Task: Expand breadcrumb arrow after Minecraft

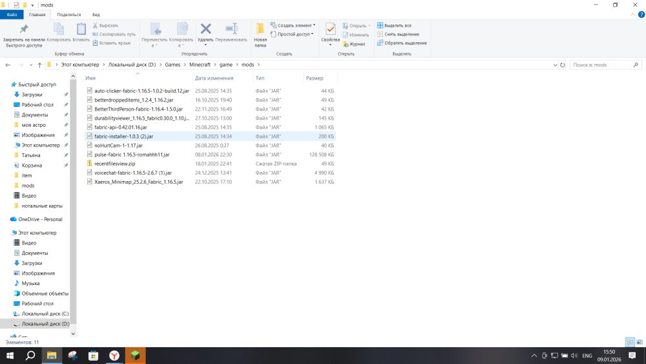Action: (x=215, y=65)
